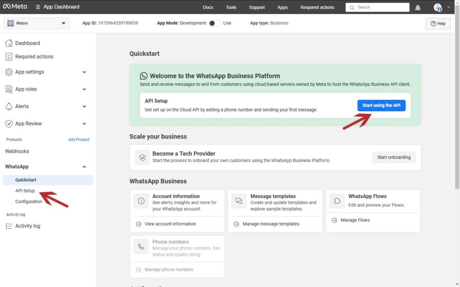Select API Setup under WhatsApp
The height and width of the screenshot is (287, 460).
25,191
